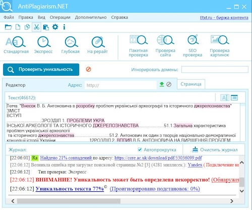
Task: Stop the check with the red cancel icon
Action: 88,69
